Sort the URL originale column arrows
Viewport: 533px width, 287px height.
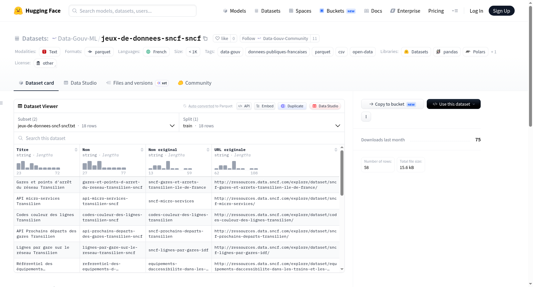click(x=336, y=150)
